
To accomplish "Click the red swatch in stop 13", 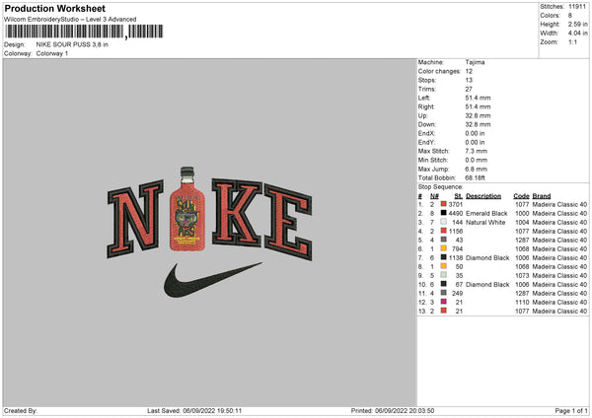I will (444, 311).
